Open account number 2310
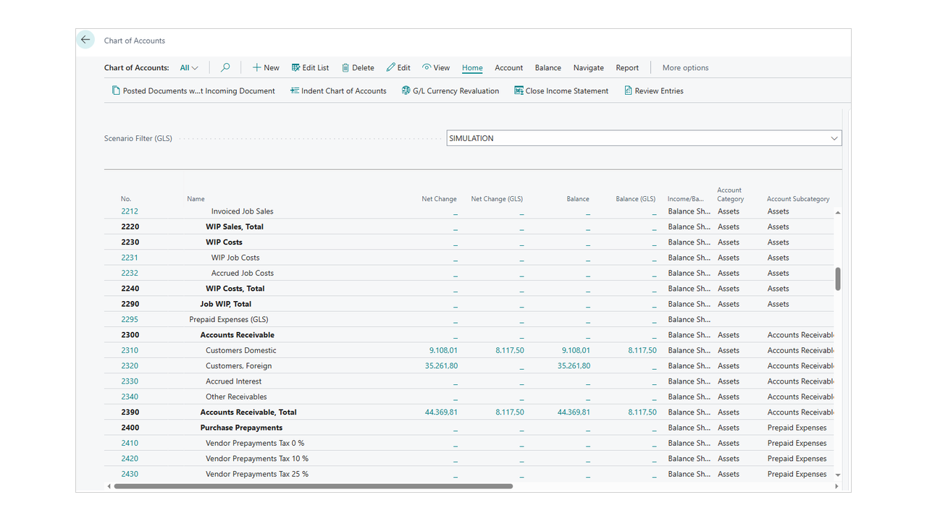The width and height of the screenshot is (927, 521). point(130,350)
